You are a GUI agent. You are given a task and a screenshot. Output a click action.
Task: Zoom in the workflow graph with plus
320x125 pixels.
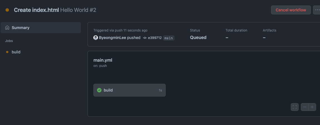[x=312, y=107]
